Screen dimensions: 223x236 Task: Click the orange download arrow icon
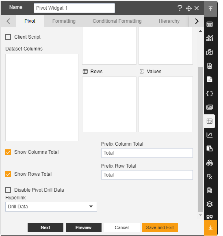coord(210,227)
